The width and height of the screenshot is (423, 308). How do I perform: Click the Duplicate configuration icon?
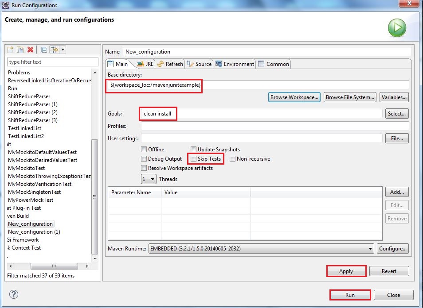tap(20, 50)
